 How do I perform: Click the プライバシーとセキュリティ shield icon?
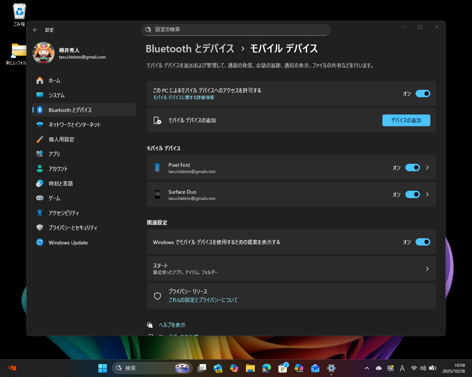click(x=40, y=228)
